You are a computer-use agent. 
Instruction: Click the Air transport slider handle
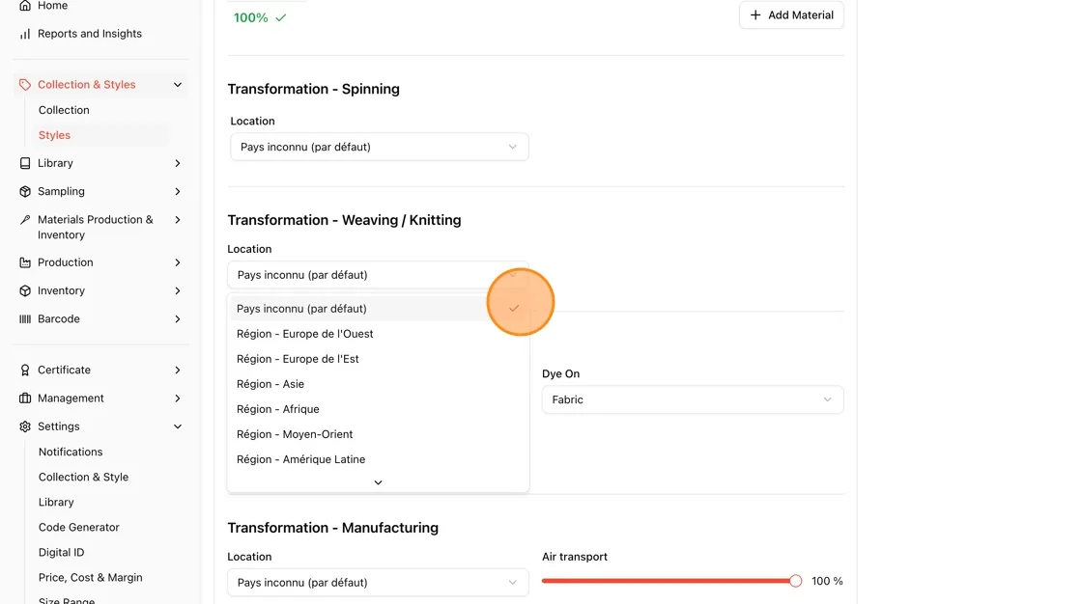tap(796, 581)
